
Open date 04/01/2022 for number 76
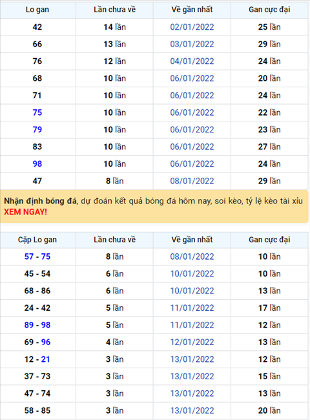pyautogui.click(x=192, y=61)
